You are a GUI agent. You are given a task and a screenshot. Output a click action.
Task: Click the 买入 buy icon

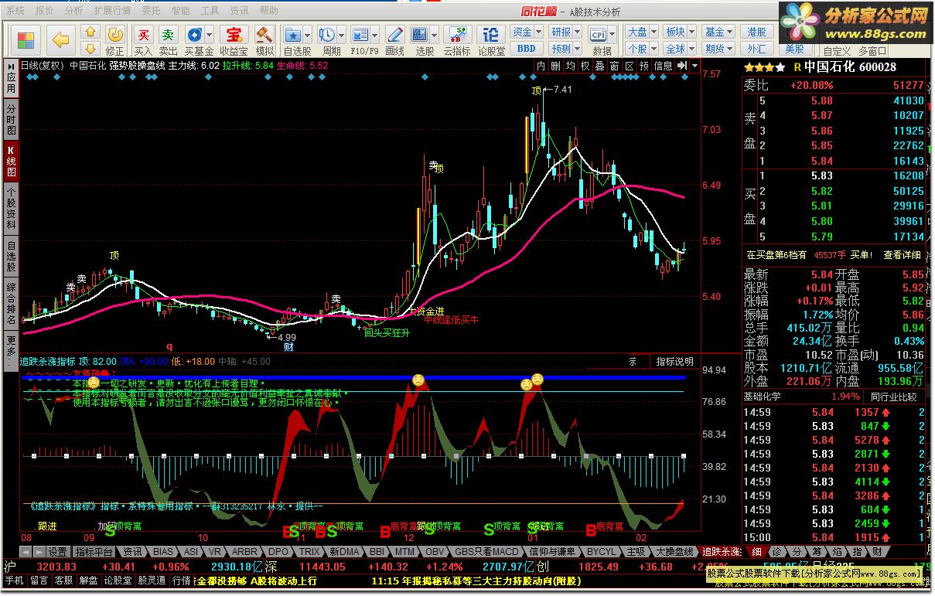(143, 40)
